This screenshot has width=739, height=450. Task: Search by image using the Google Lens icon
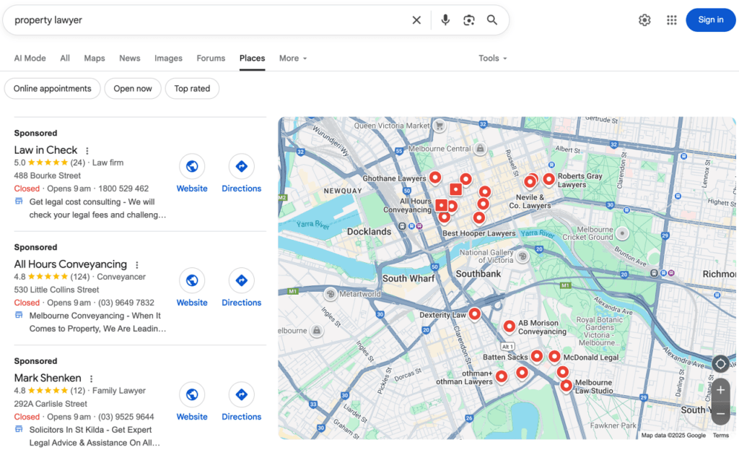(468, 20)
